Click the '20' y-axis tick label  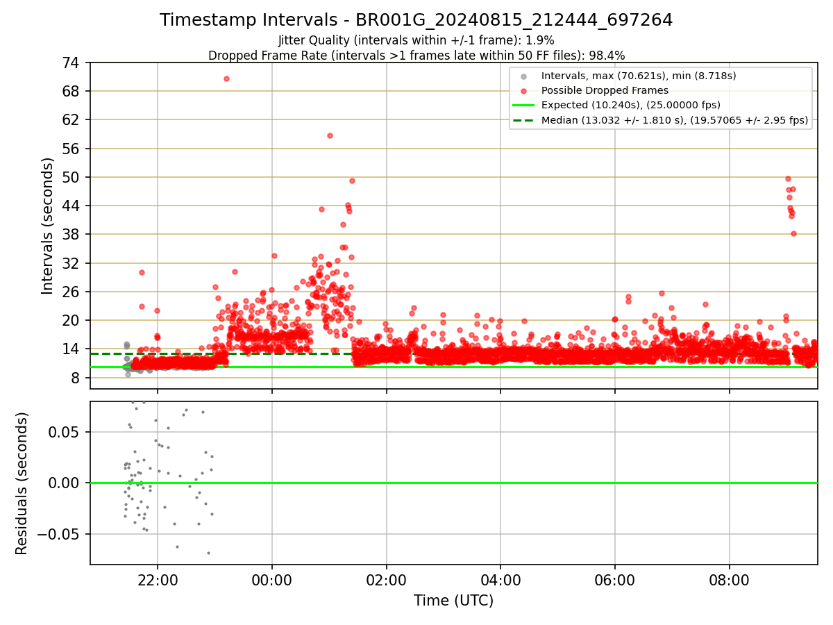pyautogui.click(x=72, y=320)
